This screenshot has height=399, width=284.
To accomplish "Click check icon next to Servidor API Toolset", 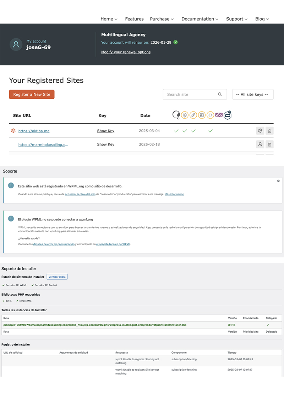I will 33,285.
